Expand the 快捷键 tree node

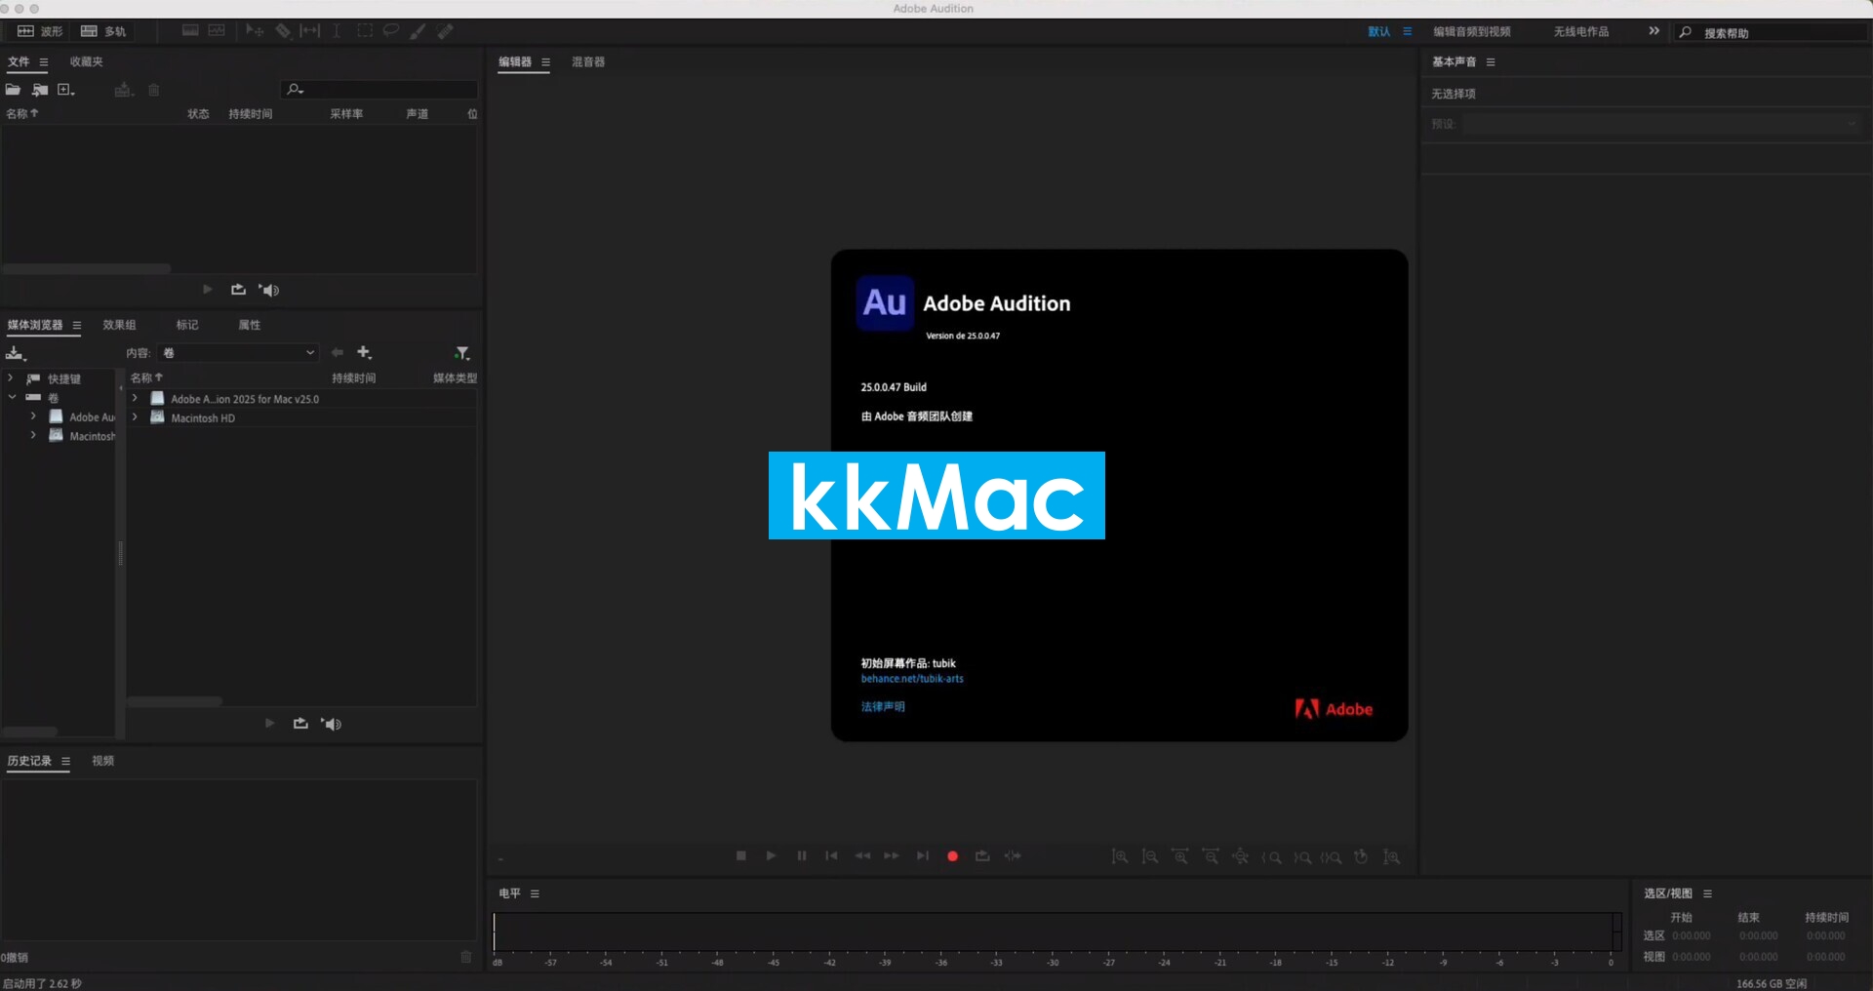(10, 377)
